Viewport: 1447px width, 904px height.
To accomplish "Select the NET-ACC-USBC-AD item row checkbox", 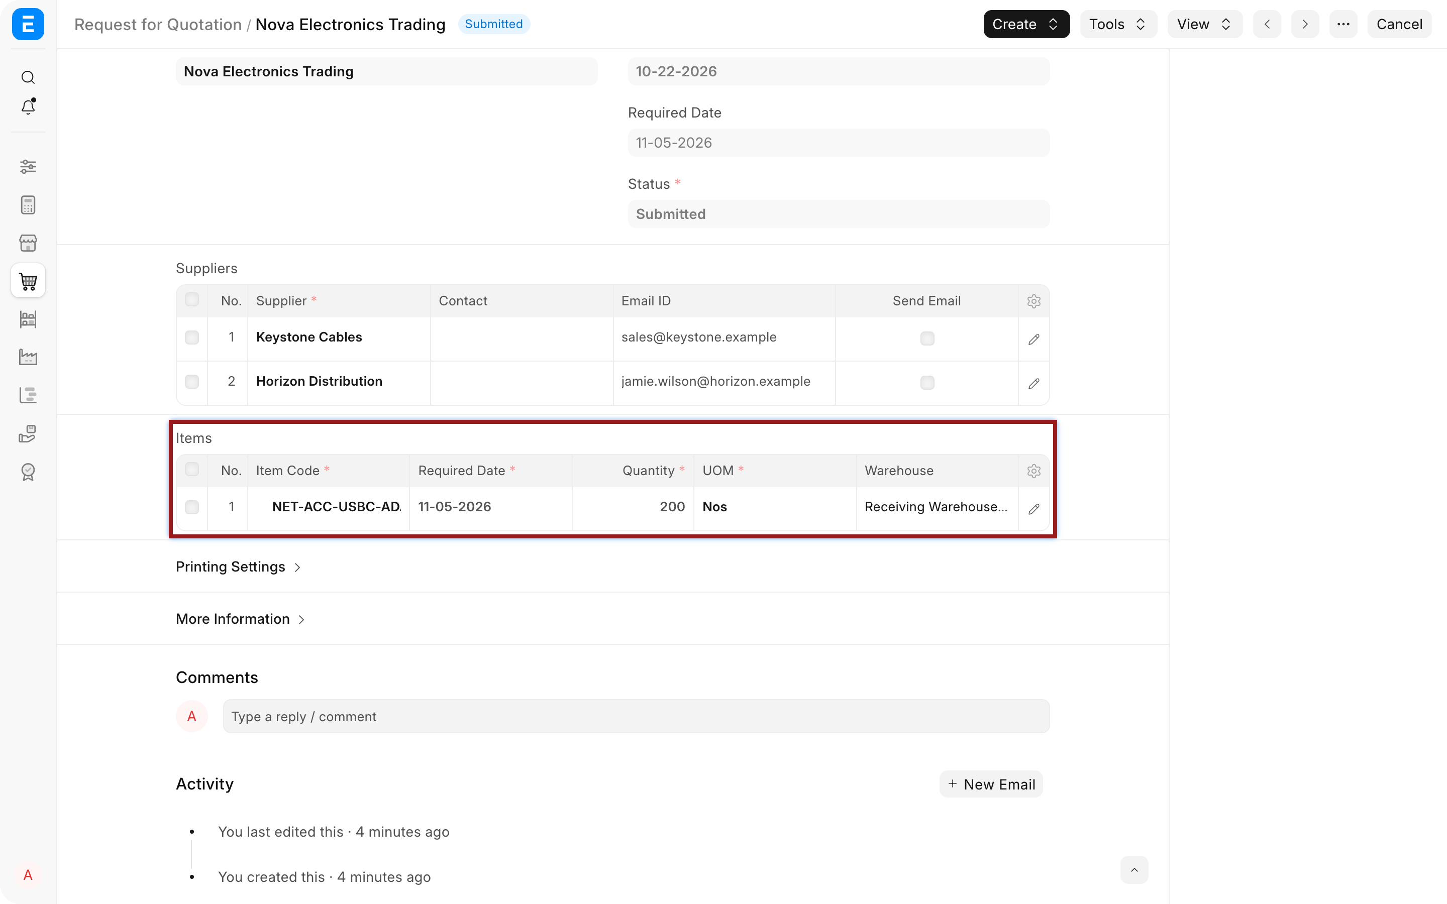I will click(x=191, y=507).
